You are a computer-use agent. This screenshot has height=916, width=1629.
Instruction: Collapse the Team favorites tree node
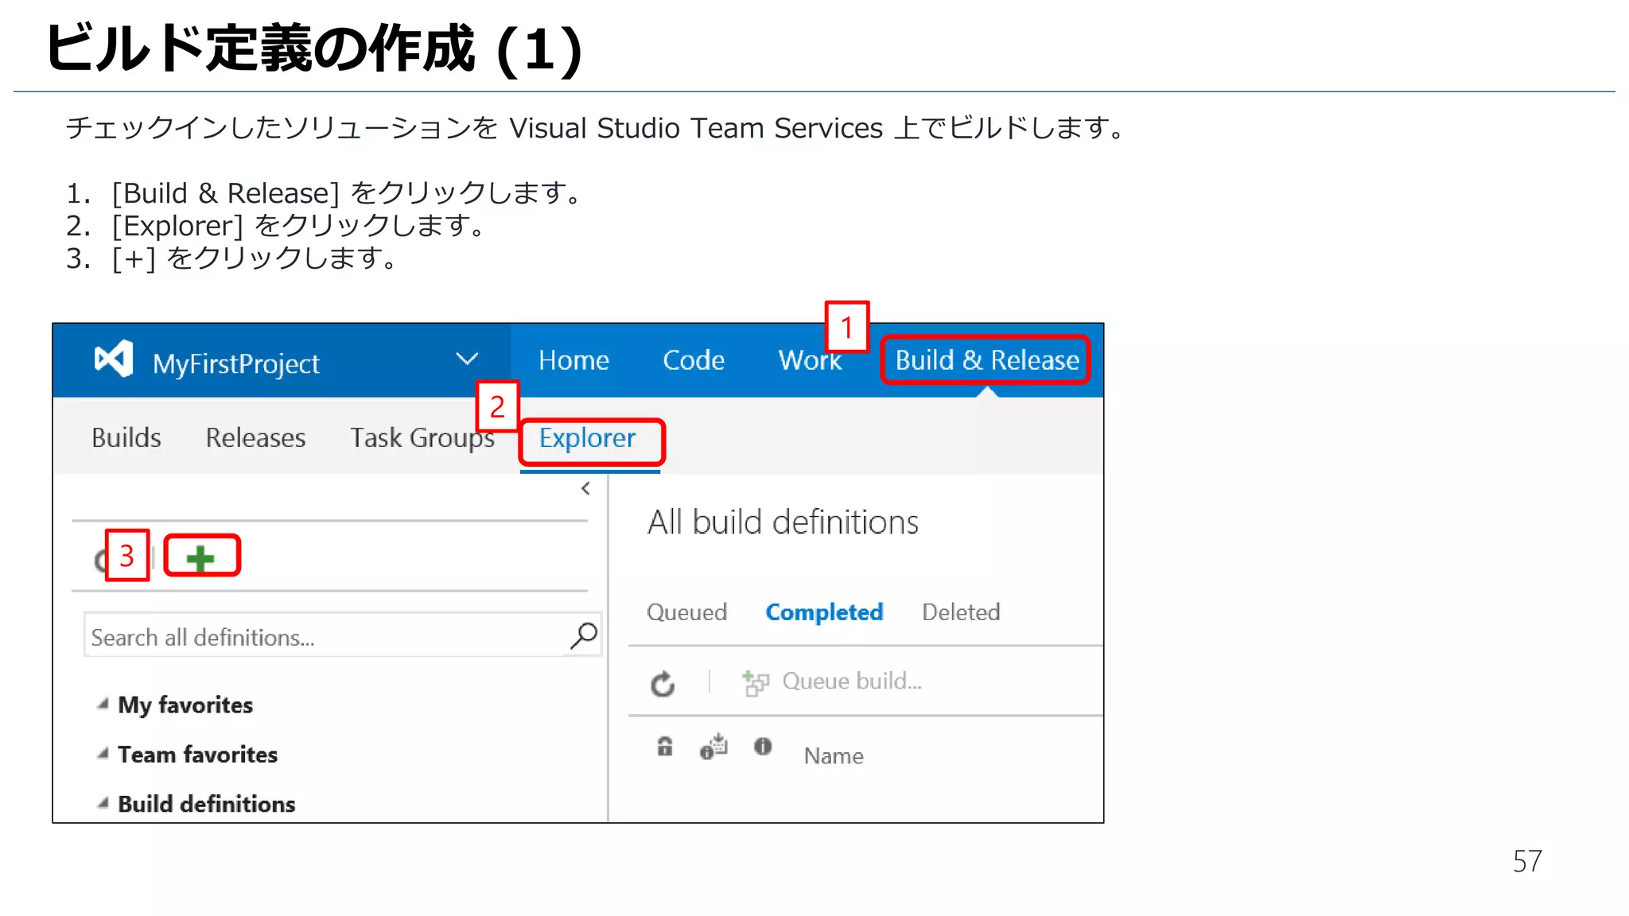(x=103, y=753)
